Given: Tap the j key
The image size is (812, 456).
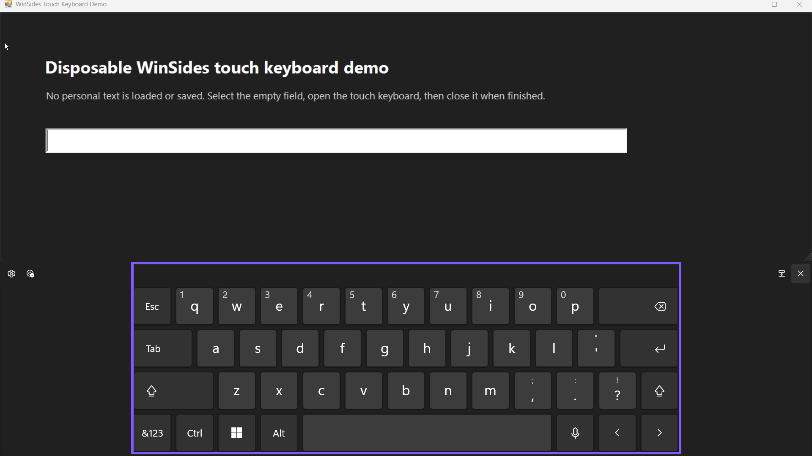Looking at the screenshot, I should (x=469, y=349).
